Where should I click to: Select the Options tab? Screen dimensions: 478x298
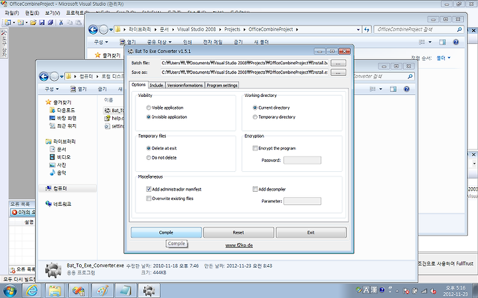point(139,85)
